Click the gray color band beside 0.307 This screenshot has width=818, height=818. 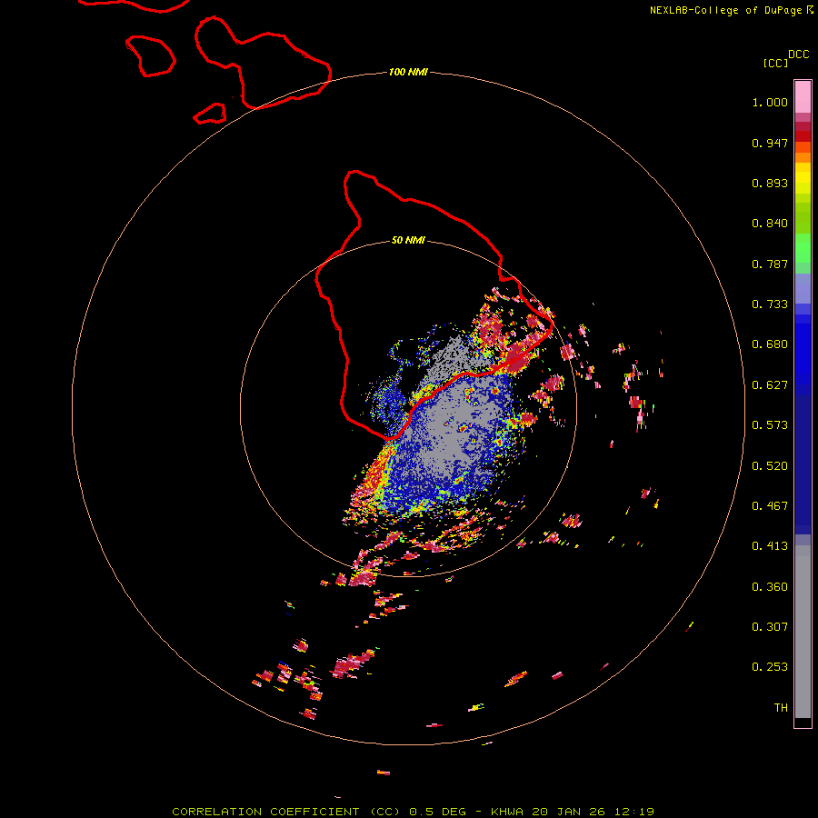[x=803, y=632]
